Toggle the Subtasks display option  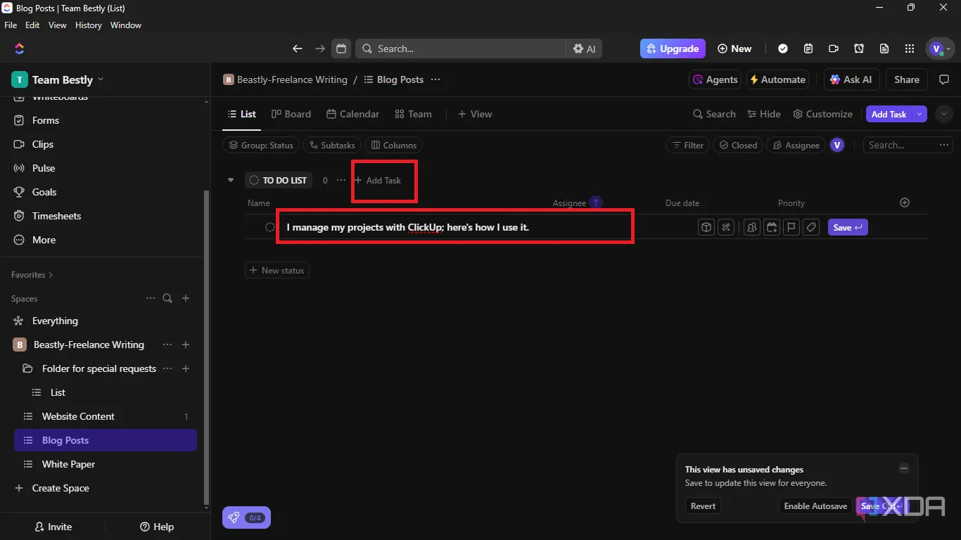[332, 145]
